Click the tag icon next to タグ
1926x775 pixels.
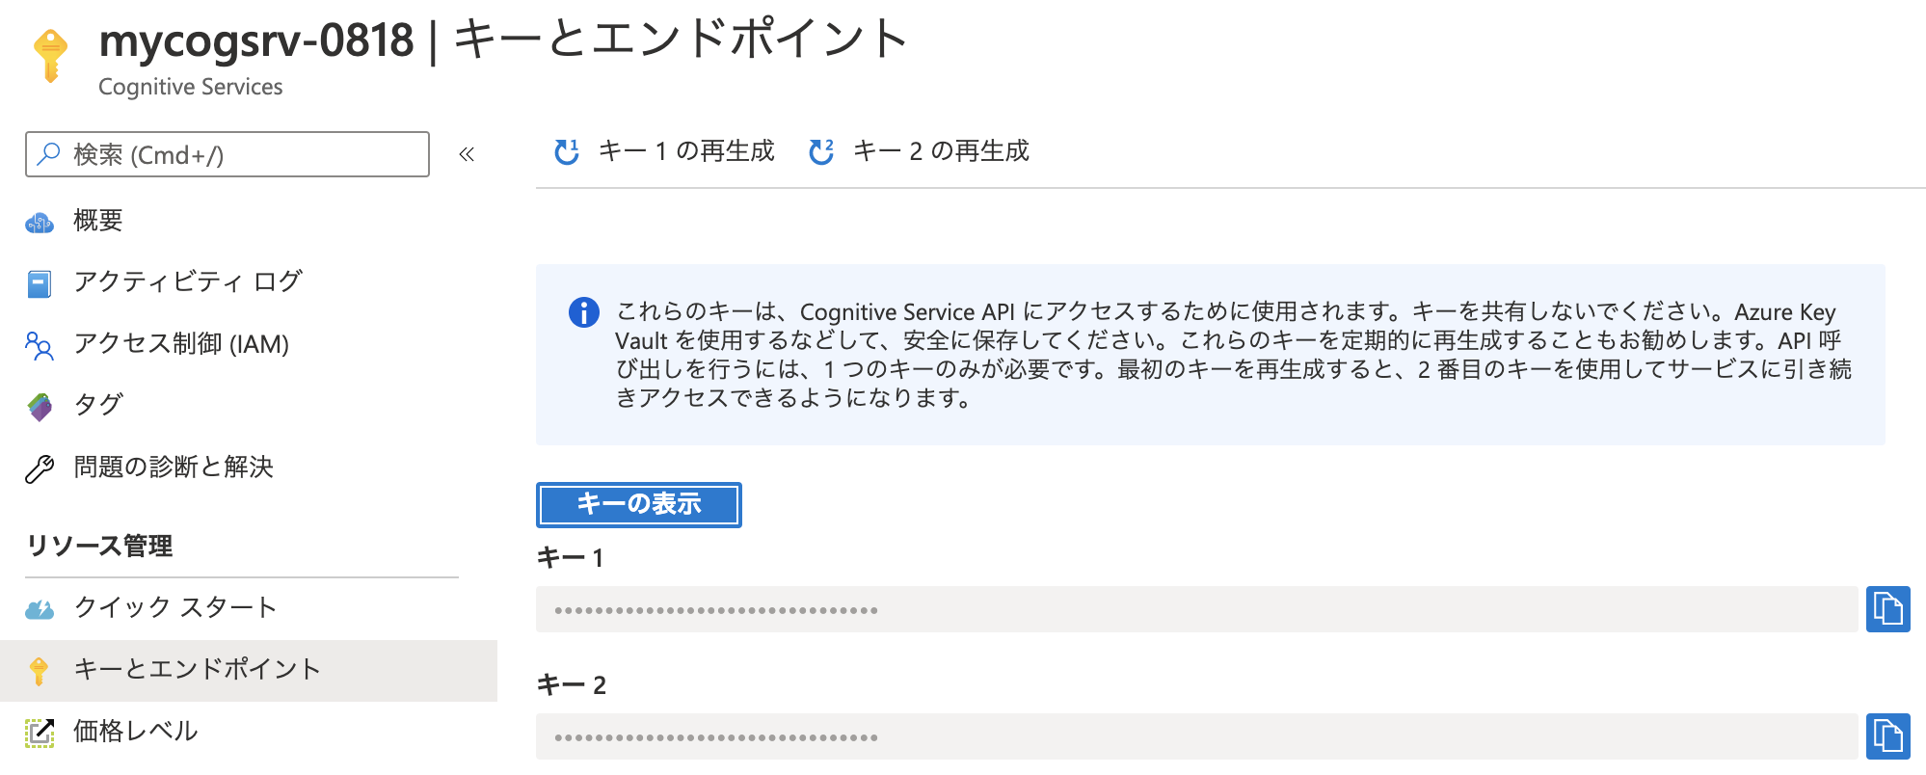[40, 405]
